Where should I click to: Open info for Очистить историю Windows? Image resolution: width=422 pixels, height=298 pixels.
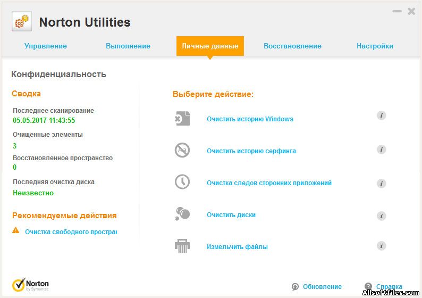(381, 116)
